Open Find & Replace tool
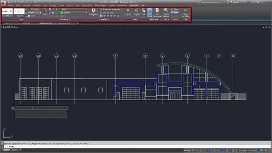Screen dimensions: 272x153 click(166, 12)
